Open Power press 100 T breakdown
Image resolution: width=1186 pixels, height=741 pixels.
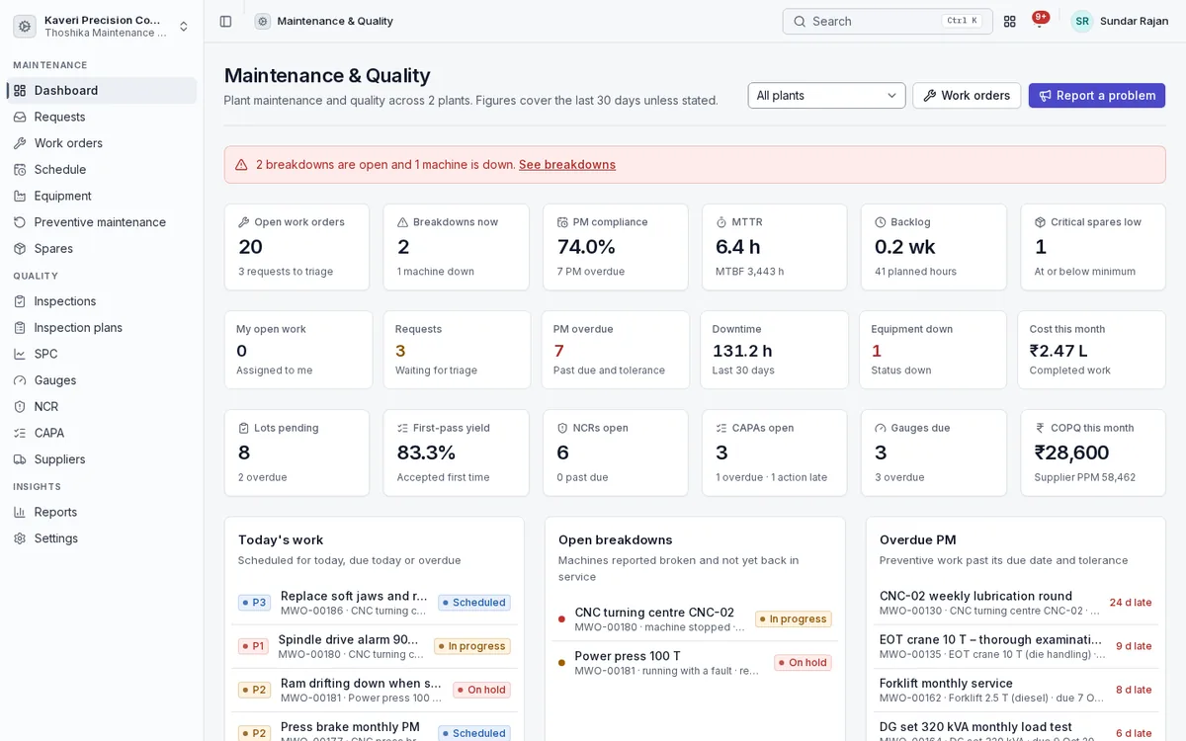[695, 663]
